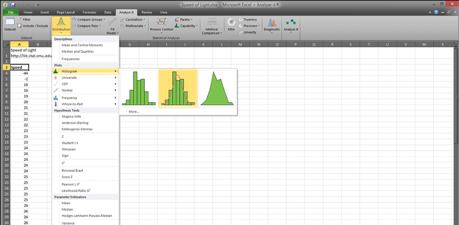Select the smoothed density histogram thumbnail
Image resolution: width=459 pixels, height=225 pixels.
[217, 88]
